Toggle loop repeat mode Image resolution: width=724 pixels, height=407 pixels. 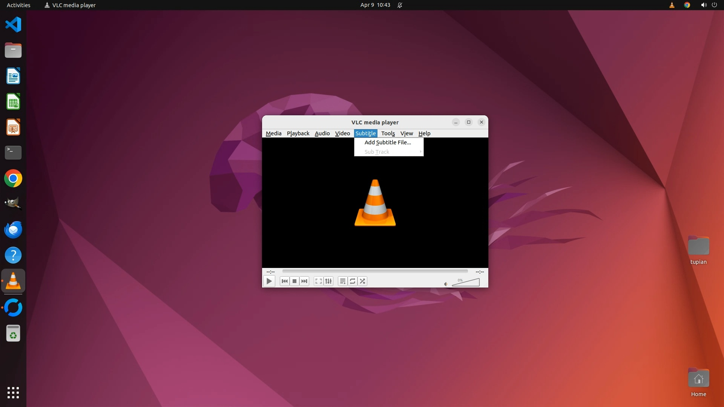tap(353, 281)
